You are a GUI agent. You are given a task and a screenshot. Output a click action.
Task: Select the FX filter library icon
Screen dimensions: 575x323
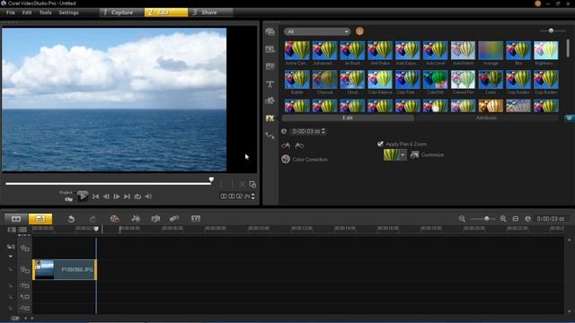click(270, 118)
